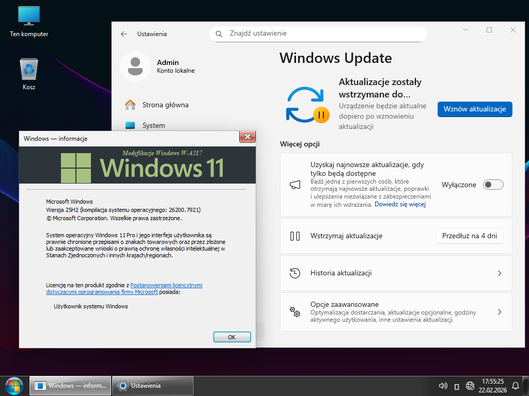Open Postanowieniami licencyjnymi license link

click(x=166, y=285)
